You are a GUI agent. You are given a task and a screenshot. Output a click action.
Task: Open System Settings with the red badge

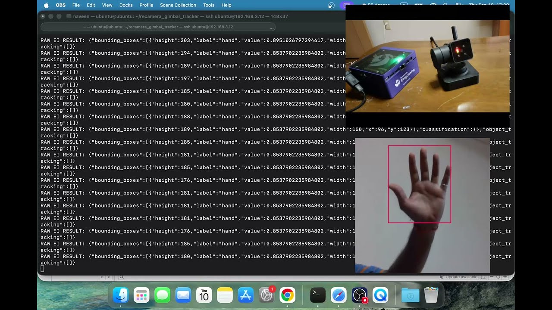267,295
